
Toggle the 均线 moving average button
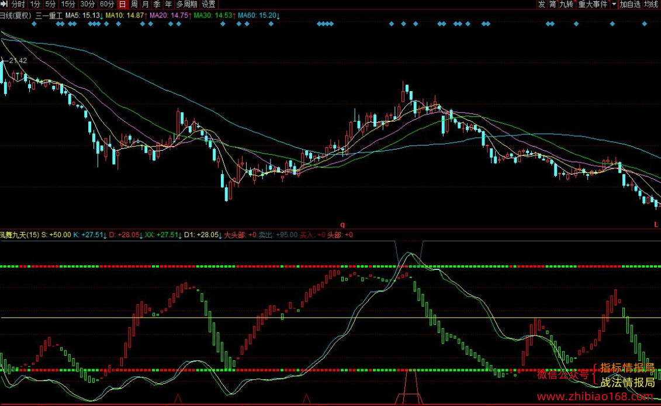coord(651,4)
